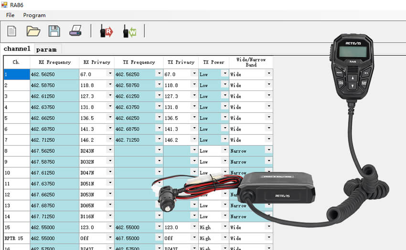The image size is (406, 250).
Task: Expand TX Privacy dropdown for channel 6
Action: [x=194, y=128]
